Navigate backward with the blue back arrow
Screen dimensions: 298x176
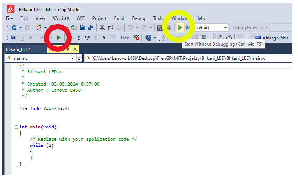pos(14,28)
